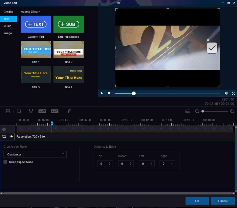Select the Text tab

click(8, 19)
